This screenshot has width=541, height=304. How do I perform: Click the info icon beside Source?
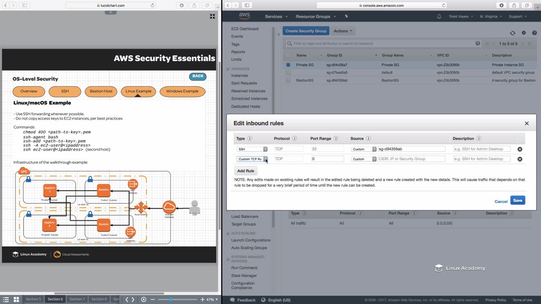tap(369, 138)
